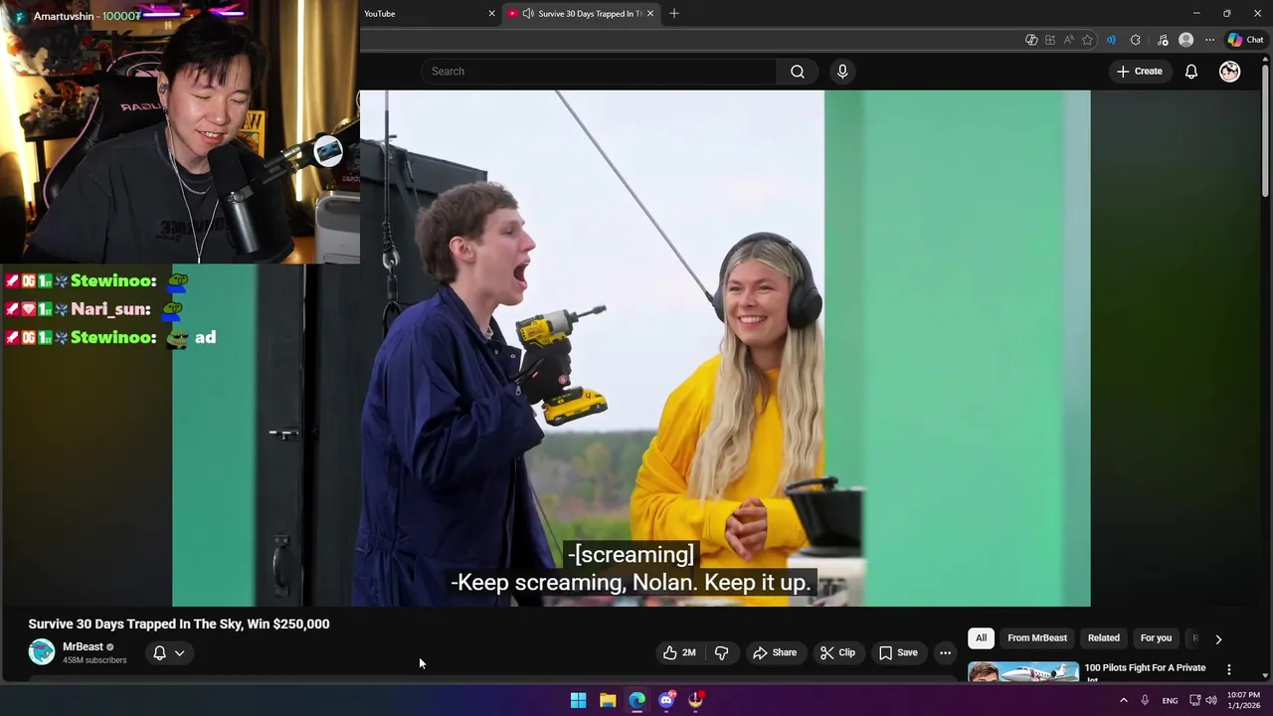This screenshot has height=716, width=1273.
Task: Show hidden system tray icons
Action: (1124, 700)
